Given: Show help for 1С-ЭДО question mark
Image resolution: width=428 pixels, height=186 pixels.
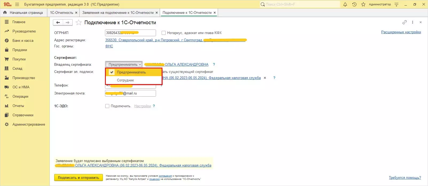Looking at the screenshot, I should click(154, 106).
